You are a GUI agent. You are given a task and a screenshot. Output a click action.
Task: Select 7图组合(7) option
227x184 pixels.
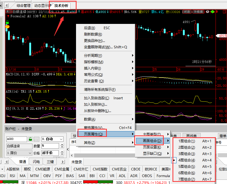(x=194, y=179)
